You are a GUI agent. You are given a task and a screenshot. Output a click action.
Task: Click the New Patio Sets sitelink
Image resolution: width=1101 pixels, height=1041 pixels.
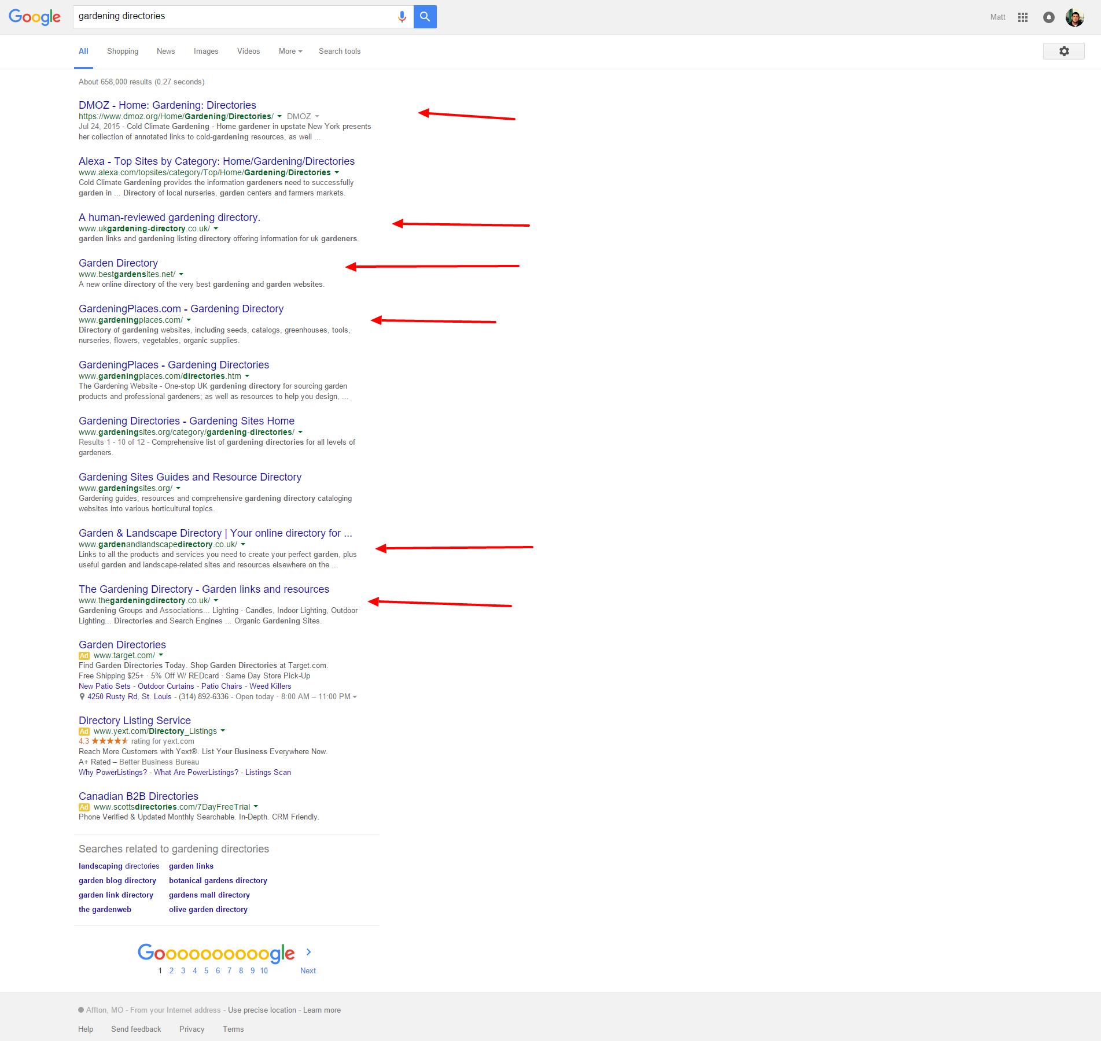[105, 686]
